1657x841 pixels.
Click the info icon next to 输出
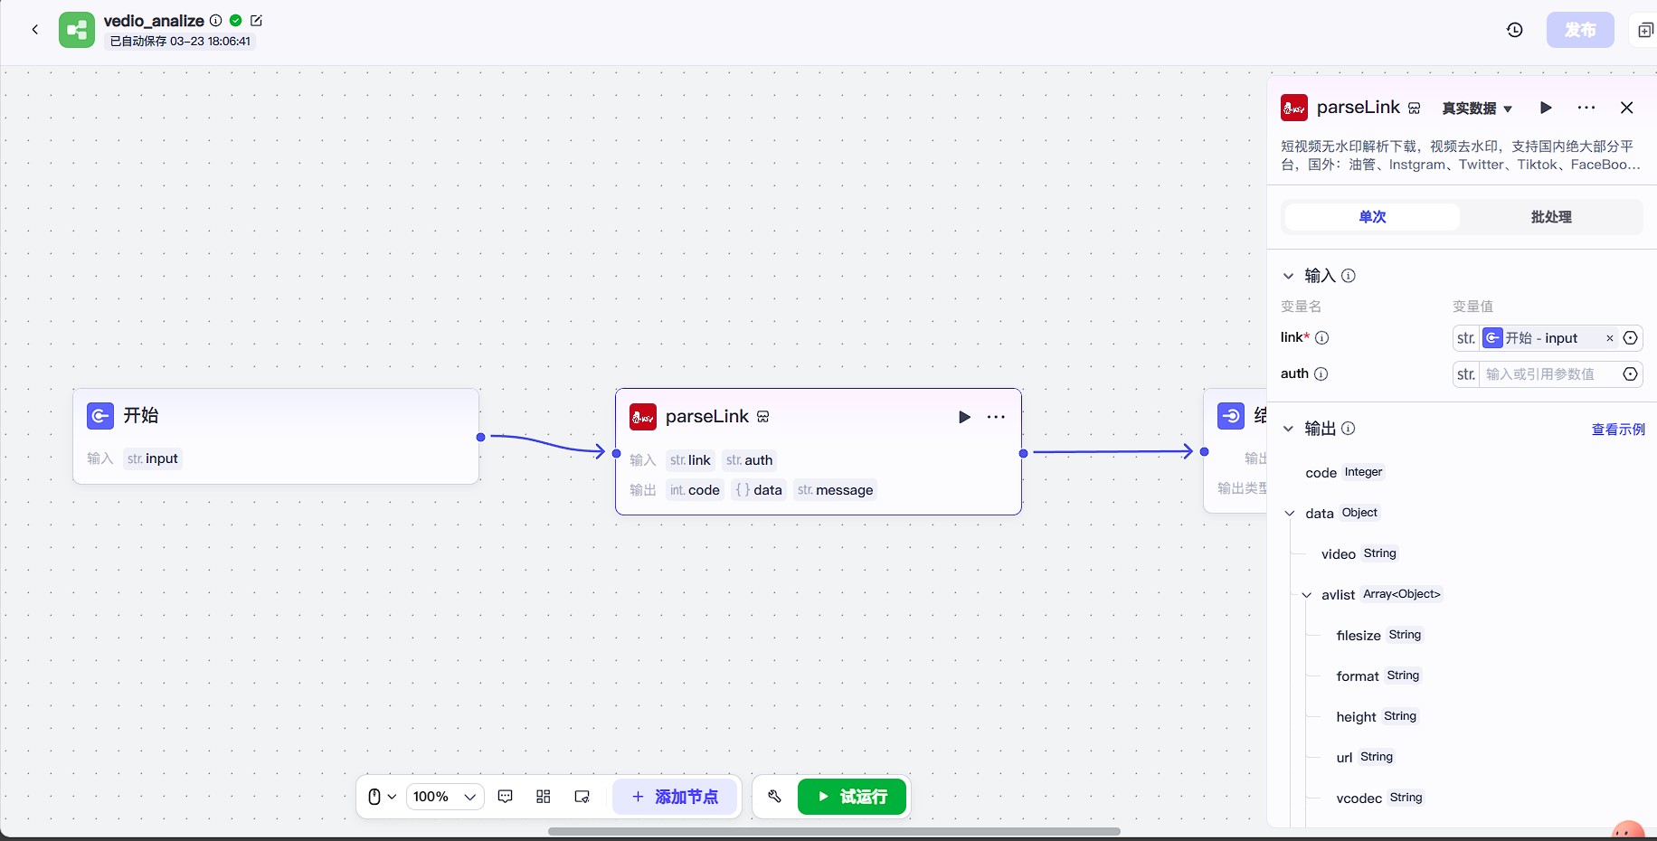tap(1349, 429)
